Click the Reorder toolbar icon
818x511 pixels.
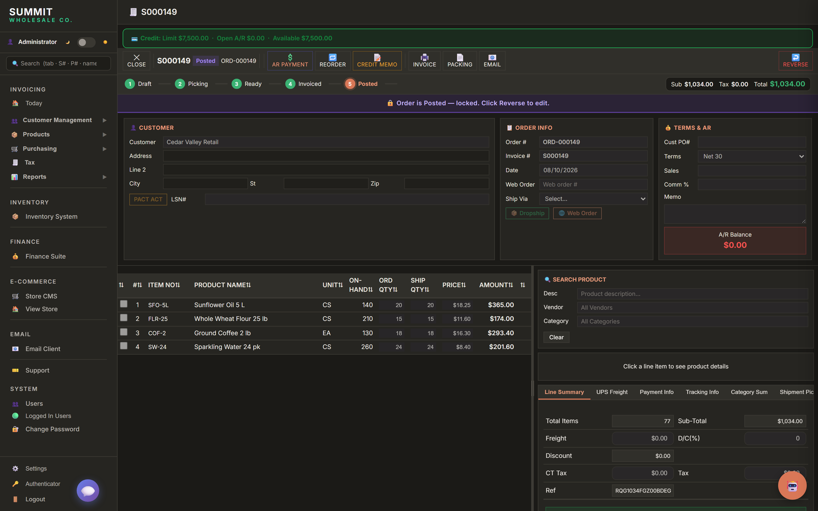(x=332, y=57)
